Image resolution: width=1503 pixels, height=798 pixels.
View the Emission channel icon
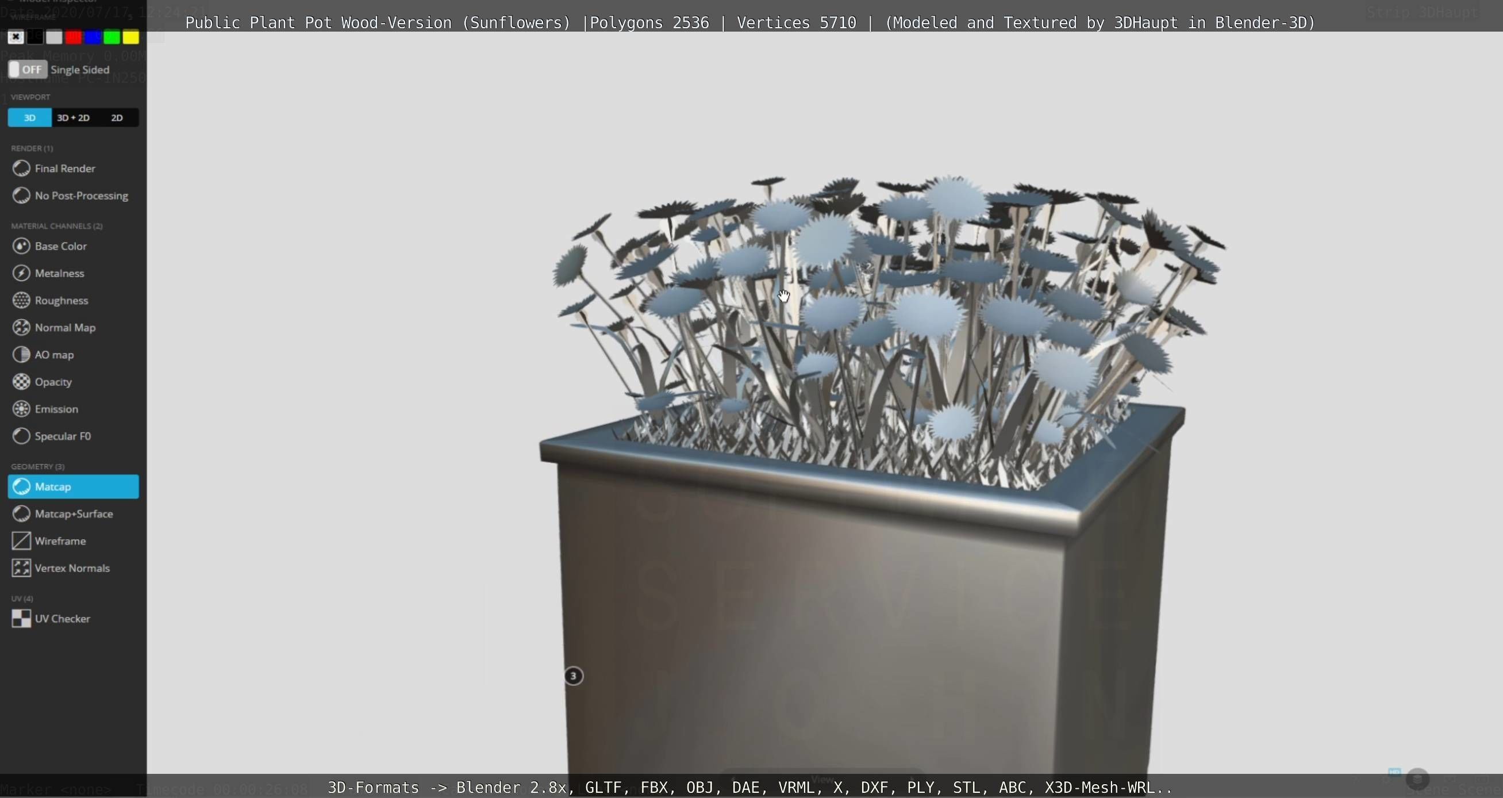pyautogui.click(x=22, y=409)
